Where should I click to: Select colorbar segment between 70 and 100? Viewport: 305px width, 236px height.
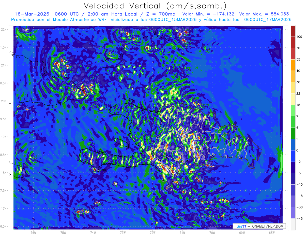click(293, 42)
